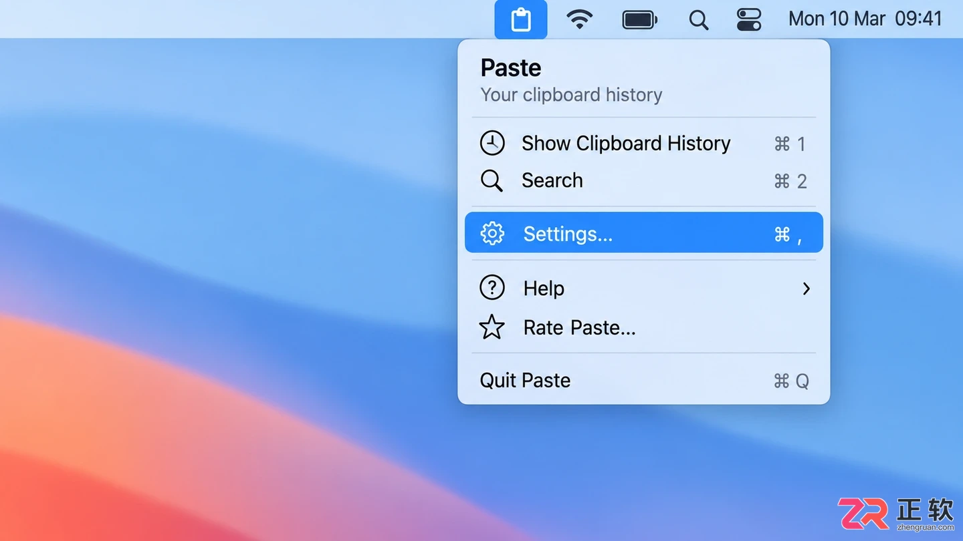
Task: Click the star icon beside Rate Paste
Action: 492,327
